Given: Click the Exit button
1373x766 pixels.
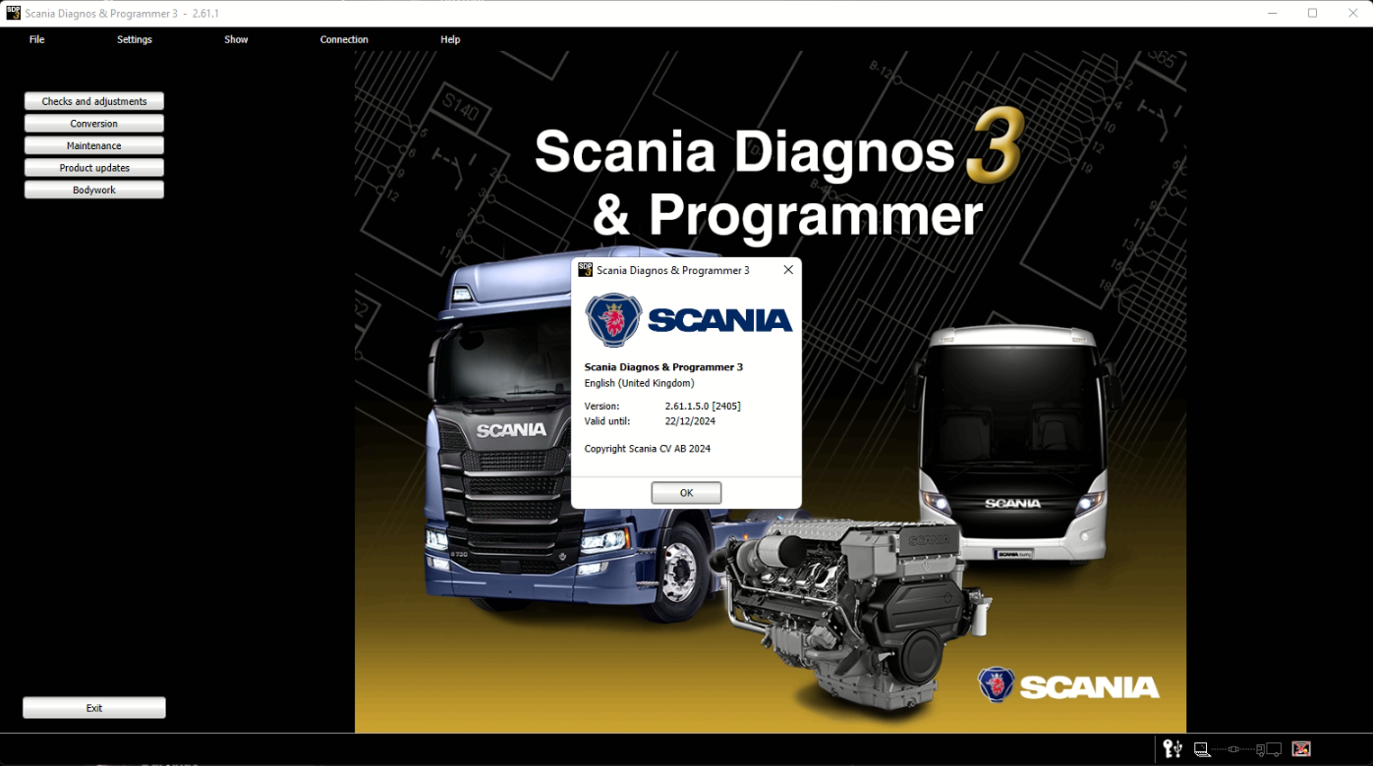Looking at the screenshot, I should (x=94, y=708).
